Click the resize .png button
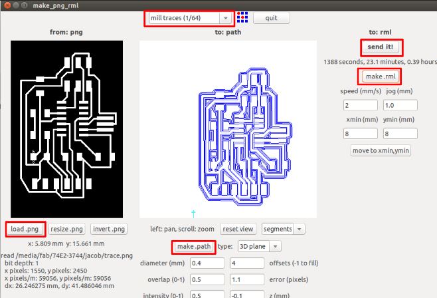 [x=66, y=229]
